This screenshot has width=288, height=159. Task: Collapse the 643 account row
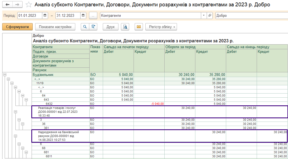(26, 100)
